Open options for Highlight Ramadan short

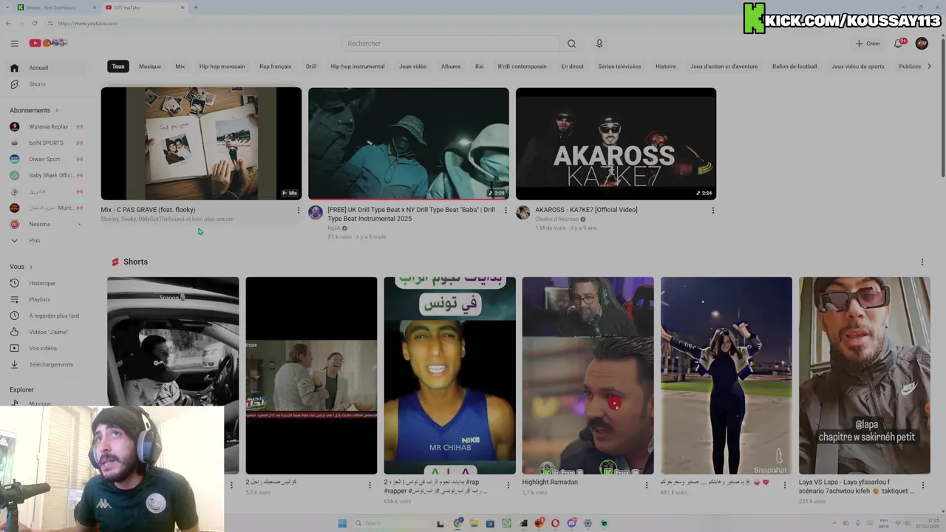[x=647, y=485]
